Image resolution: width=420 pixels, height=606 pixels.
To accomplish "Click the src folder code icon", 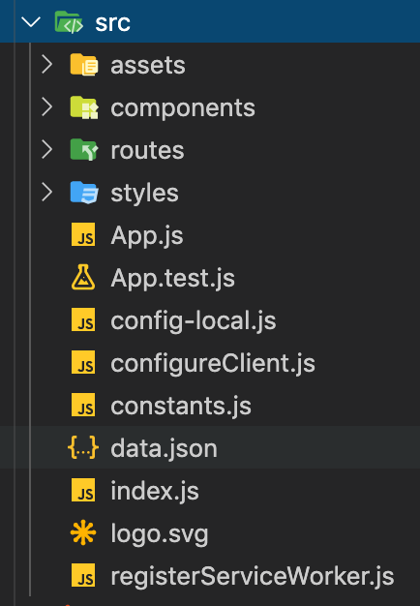I will point(69,22).
